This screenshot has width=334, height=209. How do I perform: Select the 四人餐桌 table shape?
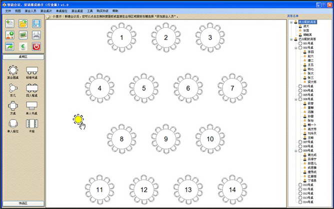[31, 89]
